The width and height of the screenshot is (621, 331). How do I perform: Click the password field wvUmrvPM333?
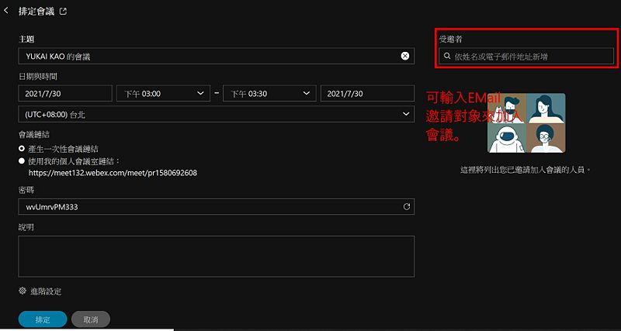(217, 206)
